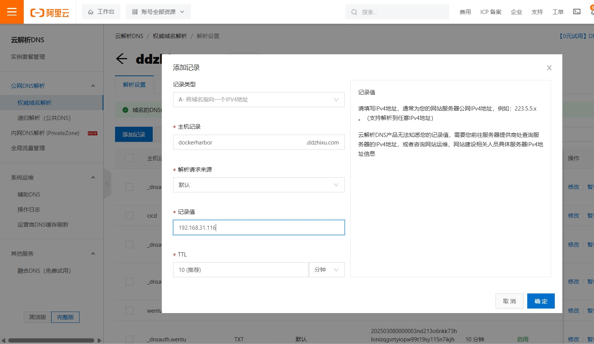This screenshot has height=344, width=594.
Task: Click the 取消 button
Action: coord(510,301)
